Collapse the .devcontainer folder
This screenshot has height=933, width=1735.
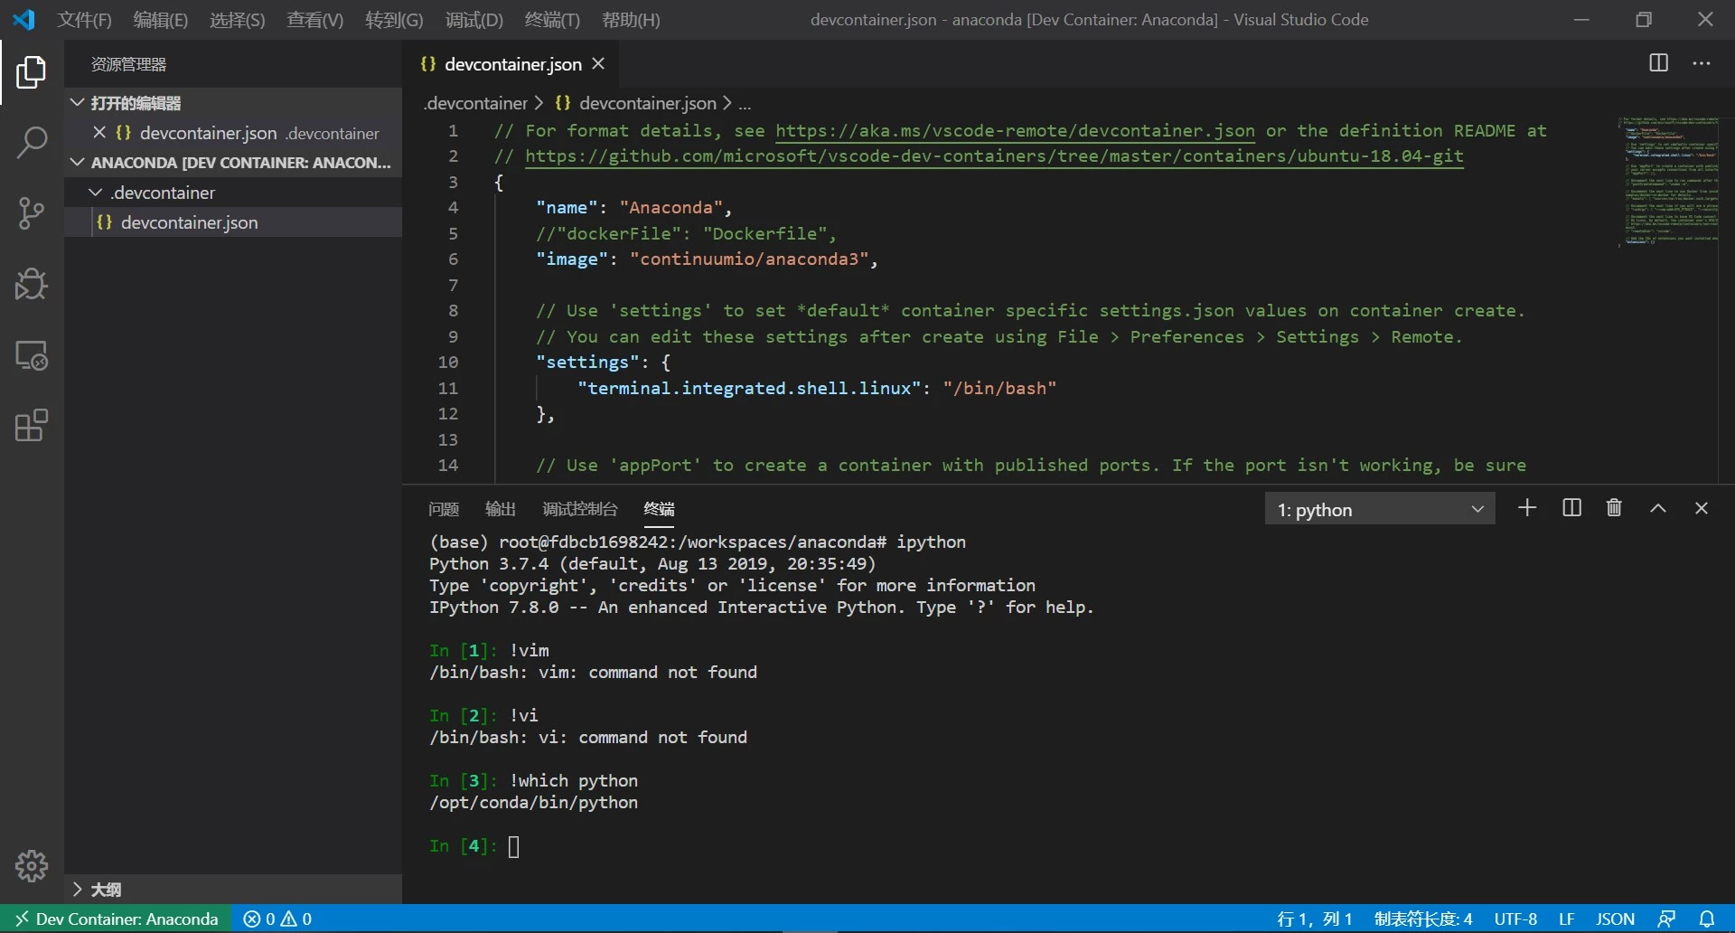coord(233,193)
